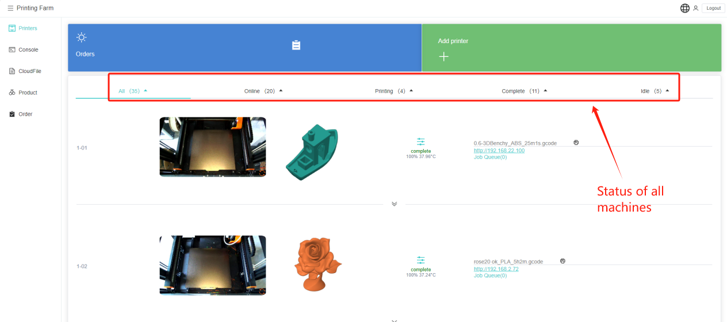This screenshot has height=322, width=727.
Task: Click the rose20 ok_PLA_5h2m.gcode filename
Action: pyautogui.click(x=508, y=262)
